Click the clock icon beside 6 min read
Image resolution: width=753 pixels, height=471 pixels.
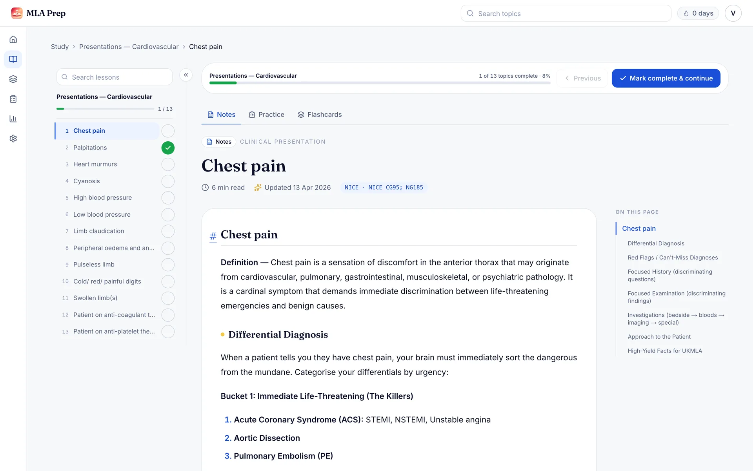[205, 188]
